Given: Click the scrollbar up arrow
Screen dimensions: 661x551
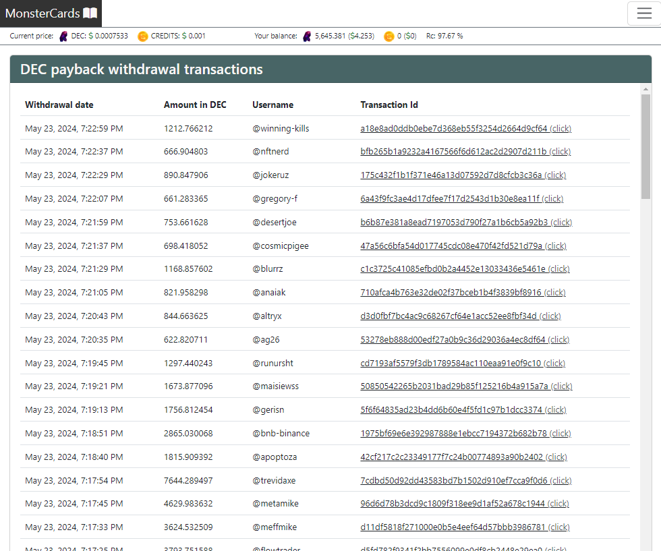Looking at the screenshot, I should 645,89.
